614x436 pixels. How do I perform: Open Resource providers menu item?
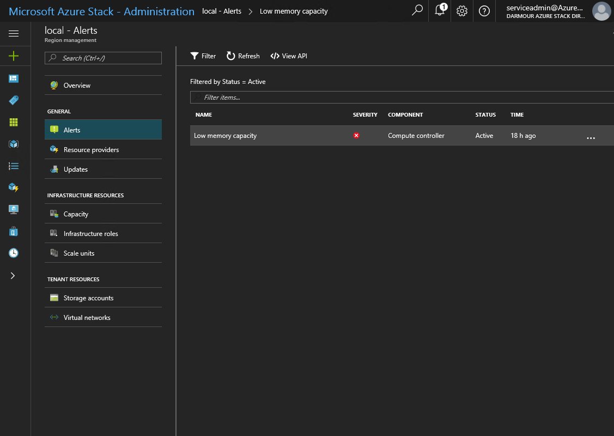[x=103, y=150]
